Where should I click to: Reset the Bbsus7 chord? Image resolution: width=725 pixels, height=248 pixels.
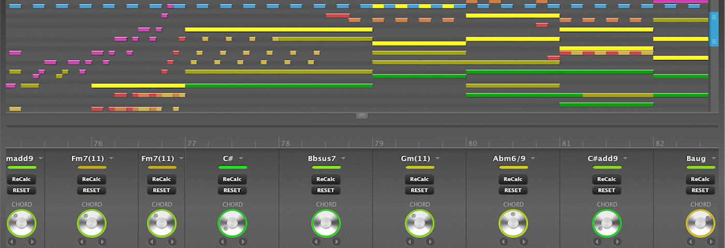click(326, 190)
